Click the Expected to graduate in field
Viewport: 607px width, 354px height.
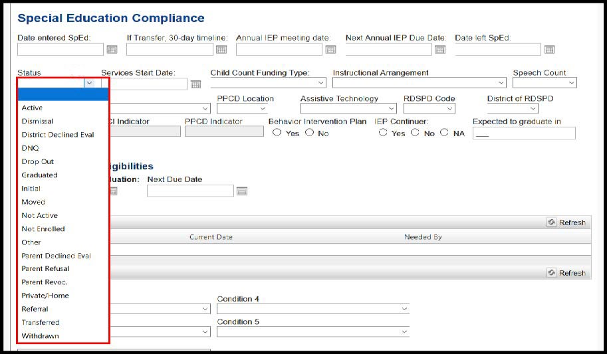tap(523, 133)
